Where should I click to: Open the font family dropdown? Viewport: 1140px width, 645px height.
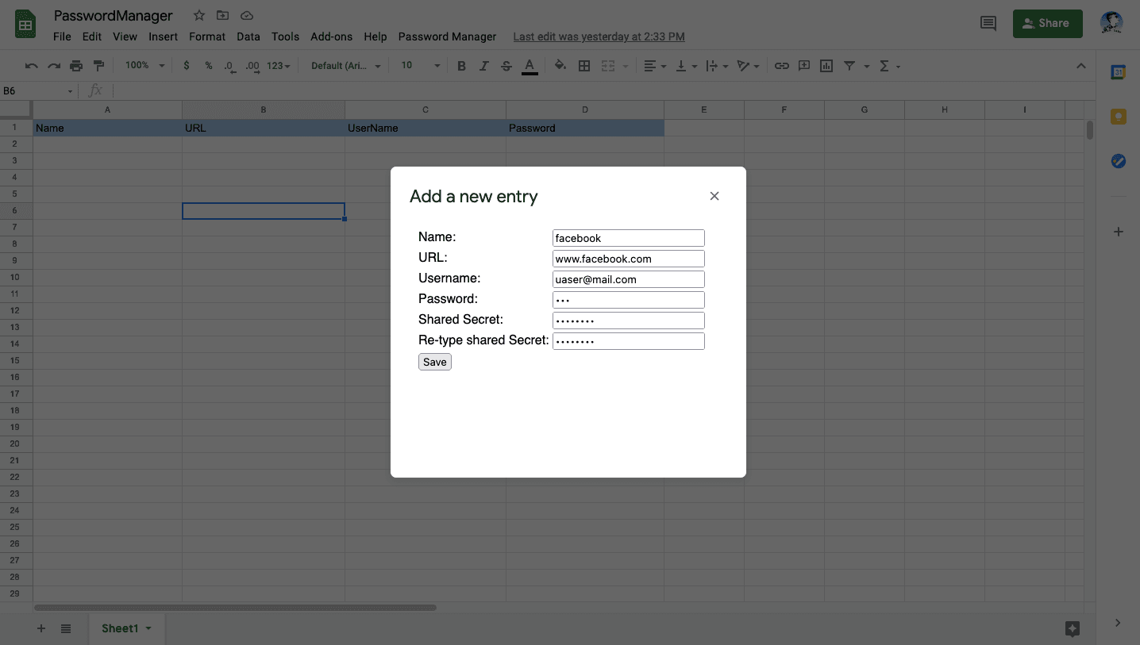345,66
